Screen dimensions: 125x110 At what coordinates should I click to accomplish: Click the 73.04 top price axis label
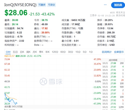[7, 59]
